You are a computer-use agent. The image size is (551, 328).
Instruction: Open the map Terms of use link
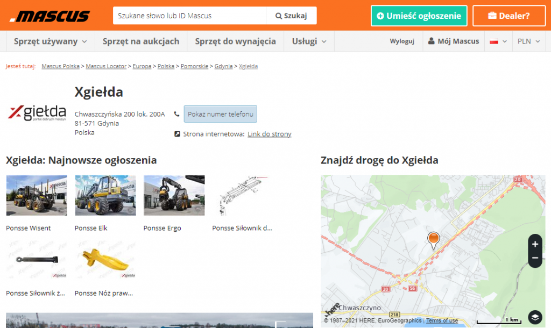[x=442, y=320]
